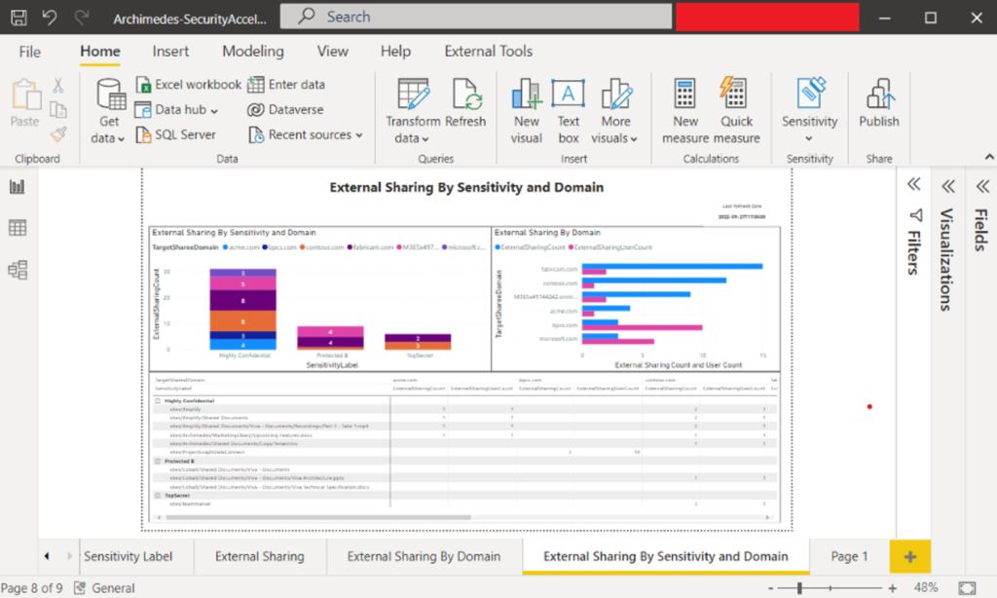Collapse the TopSecret matrix row
This screenshot has height=598, width=997.
[158, 495]
